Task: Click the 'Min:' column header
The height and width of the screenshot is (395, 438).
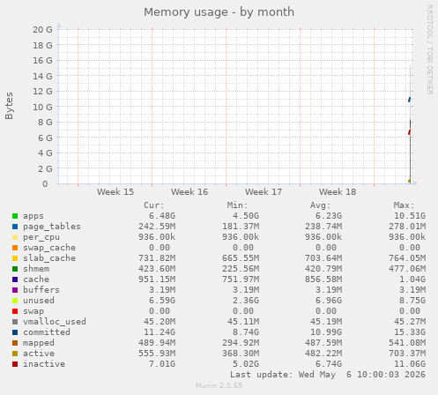Action: [237, 205]
